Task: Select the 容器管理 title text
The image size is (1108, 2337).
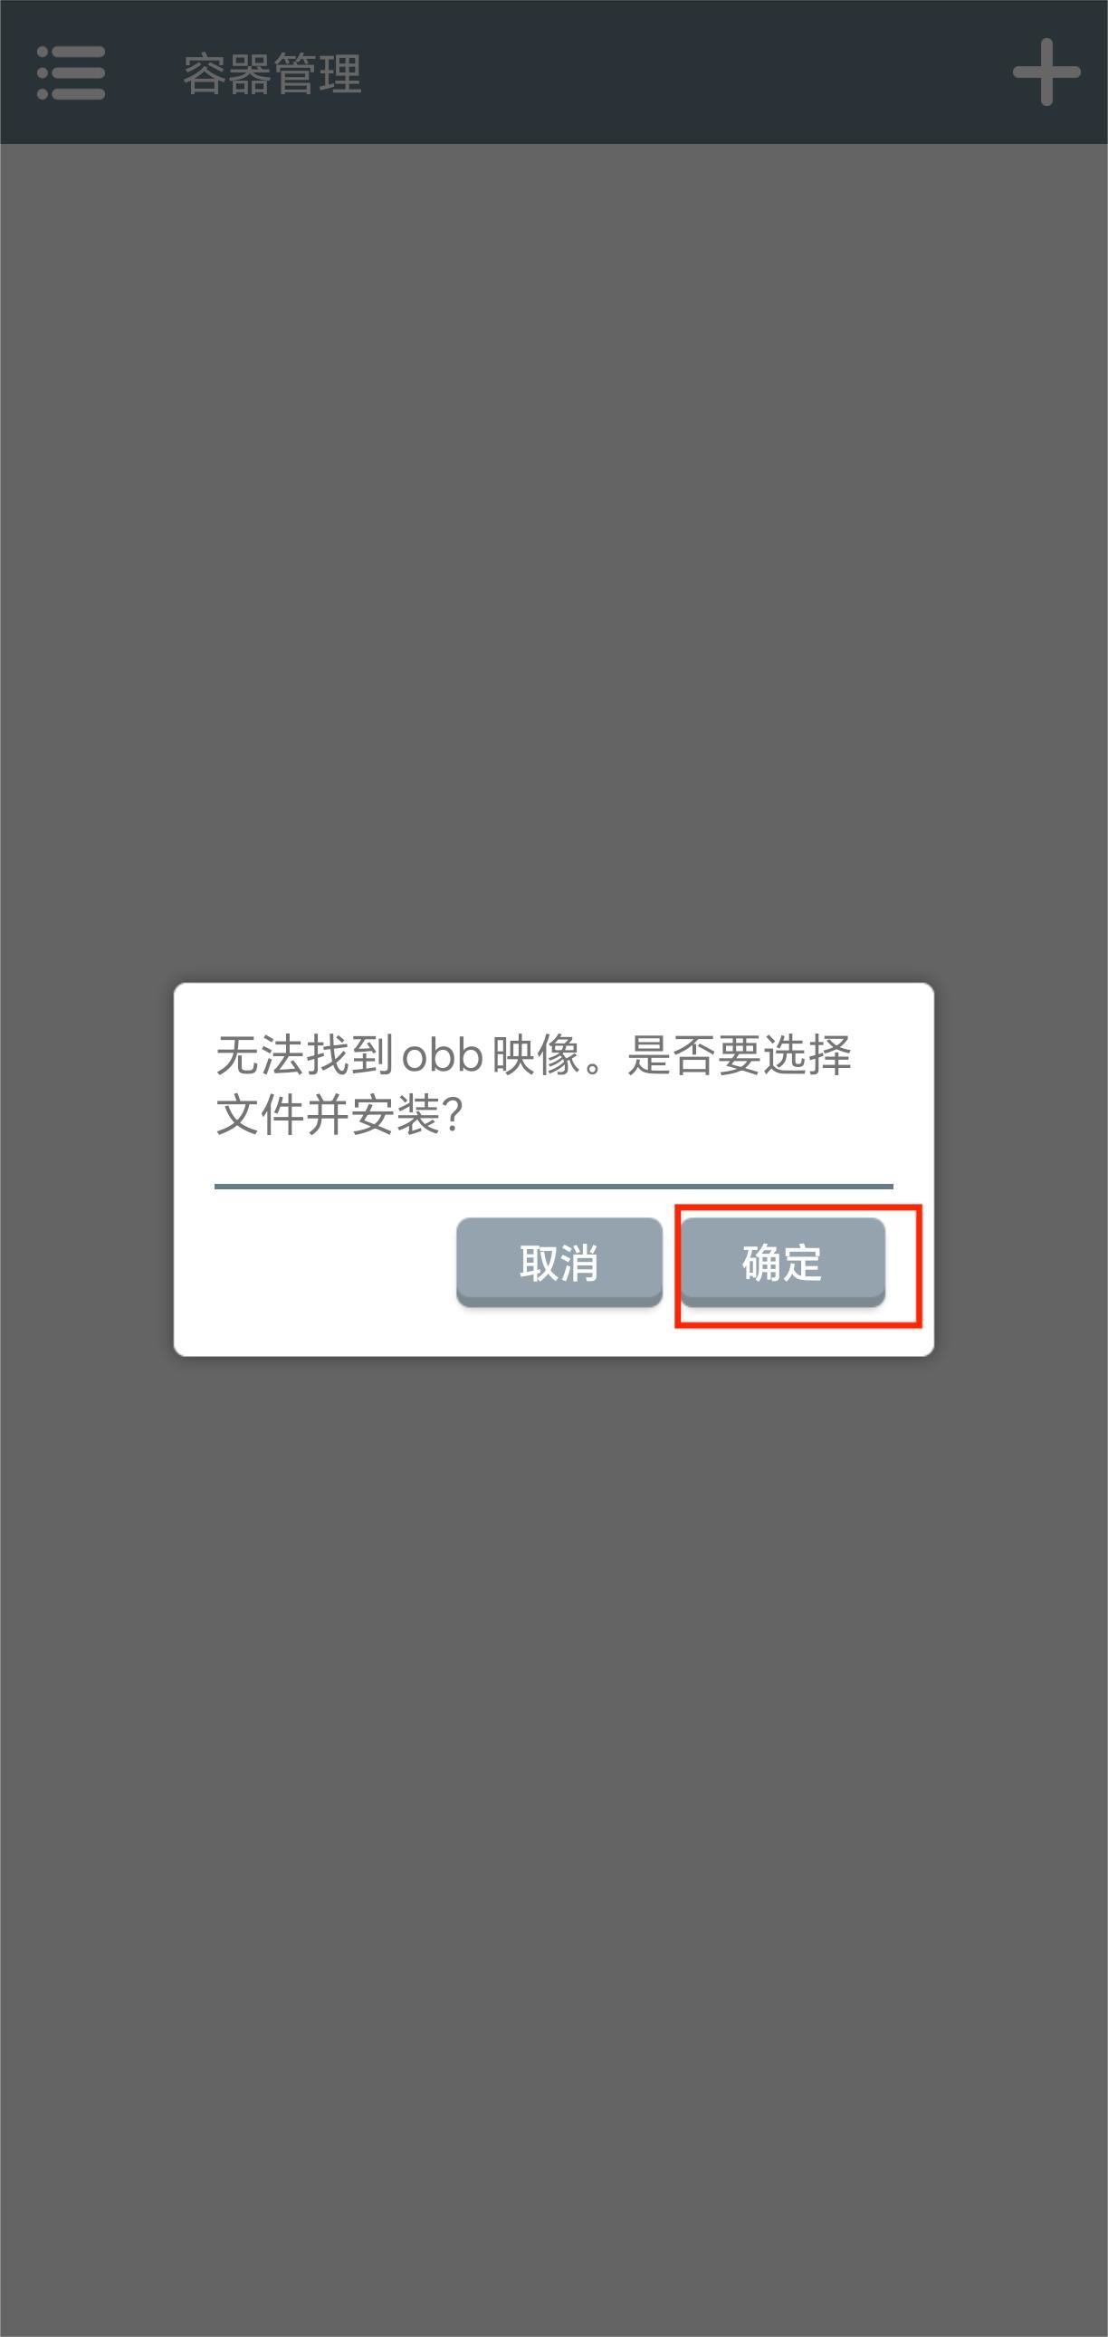Action: coord(272,73)
